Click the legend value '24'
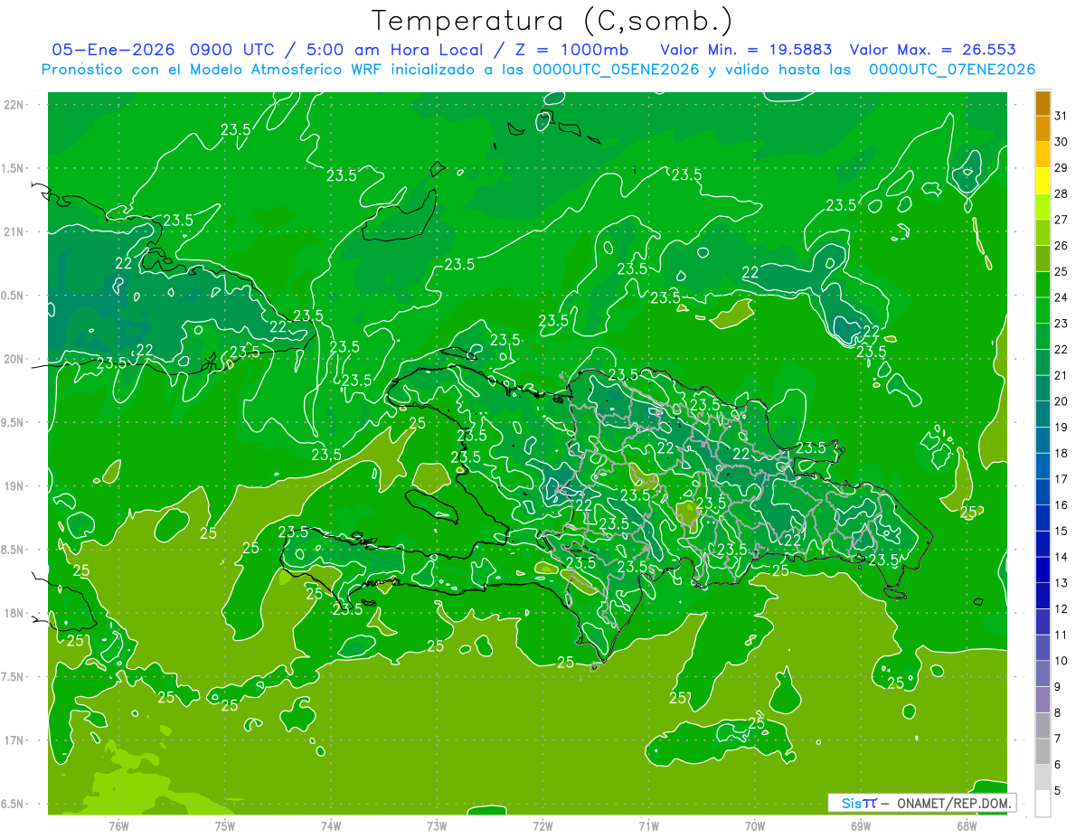 coord(1061,297)
